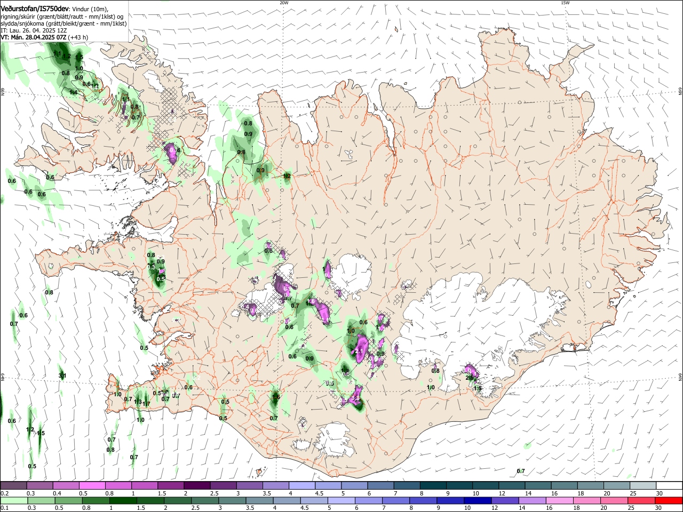Select the IT: Lau. 26. 04. 2025 12Z line

(34, 30)
